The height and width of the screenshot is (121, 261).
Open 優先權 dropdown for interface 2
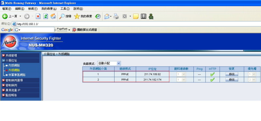pos(252,80)
